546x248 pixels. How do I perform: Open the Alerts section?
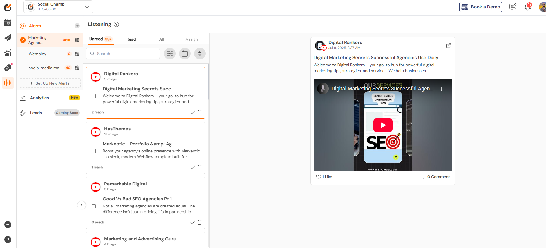coord(35,26)
